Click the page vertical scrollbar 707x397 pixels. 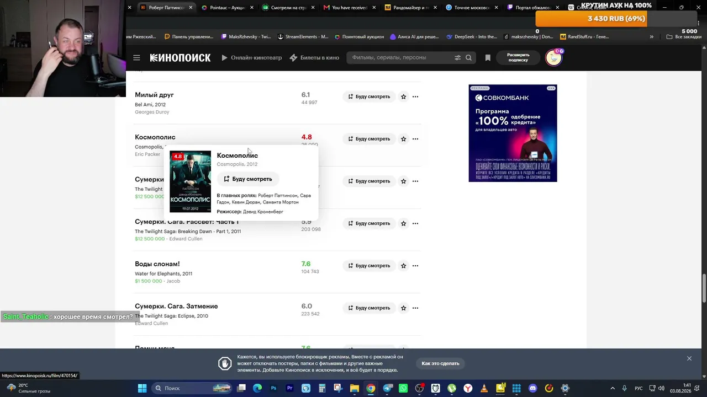click(704, 288)
